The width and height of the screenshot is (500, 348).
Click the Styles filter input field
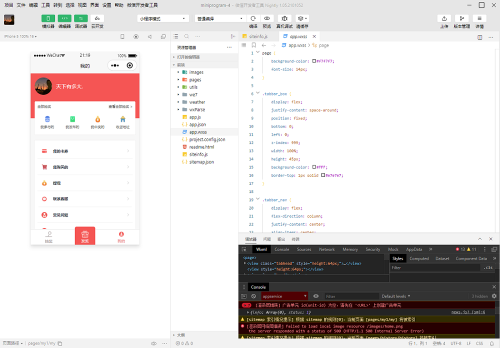pos(435,267)
